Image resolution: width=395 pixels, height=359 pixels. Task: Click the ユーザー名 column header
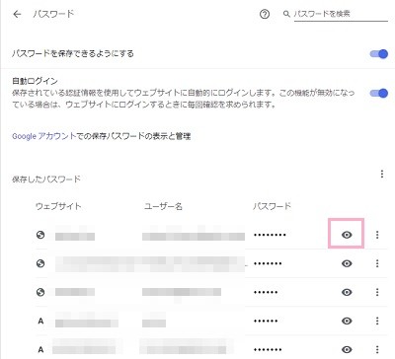[x=163, y=206]
